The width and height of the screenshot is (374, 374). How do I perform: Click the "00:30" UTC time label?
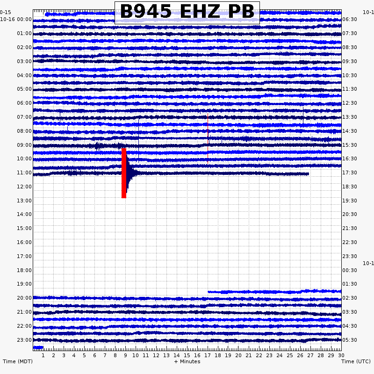350,270
